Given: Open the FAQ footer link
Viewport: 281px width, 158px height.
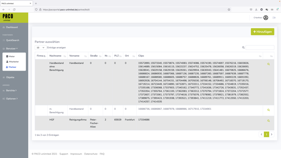Looking at the screenshot, I should (102, 154).
